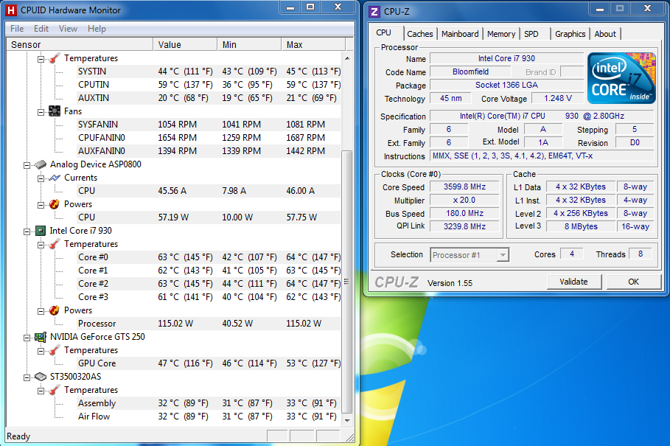Screen dimensions: 670x446
Task: Click the thermometer icon under NVIDIA GeForce GTS 250
Action: [x=55, y=350]
